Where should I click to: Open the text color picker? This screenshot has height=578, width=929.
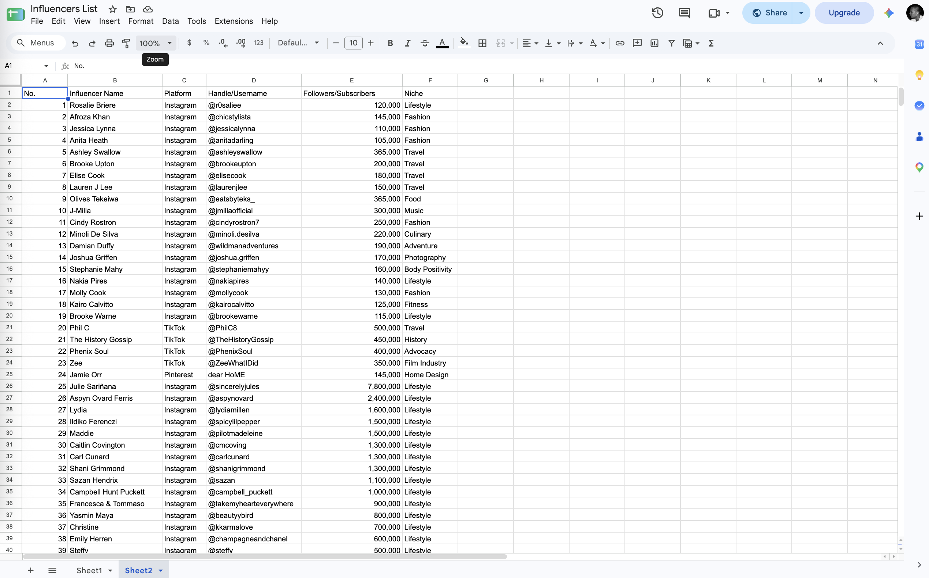click(x=442, y=43)
